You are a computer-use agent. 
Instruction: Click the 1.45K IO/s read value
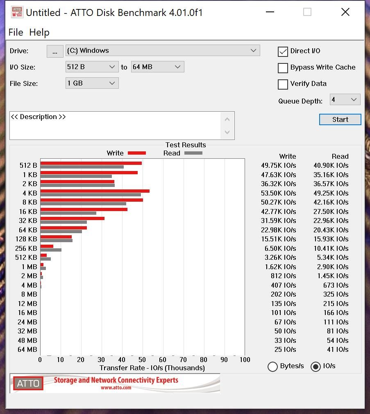[x=333, y=276]
